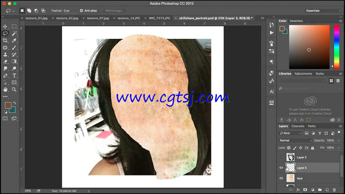
Task: Select the Hand tool
Action: (5, 90)
